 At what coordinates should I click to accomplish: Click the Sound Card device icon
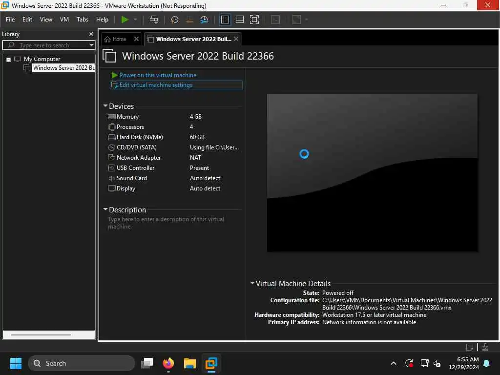tap(112, 178)
